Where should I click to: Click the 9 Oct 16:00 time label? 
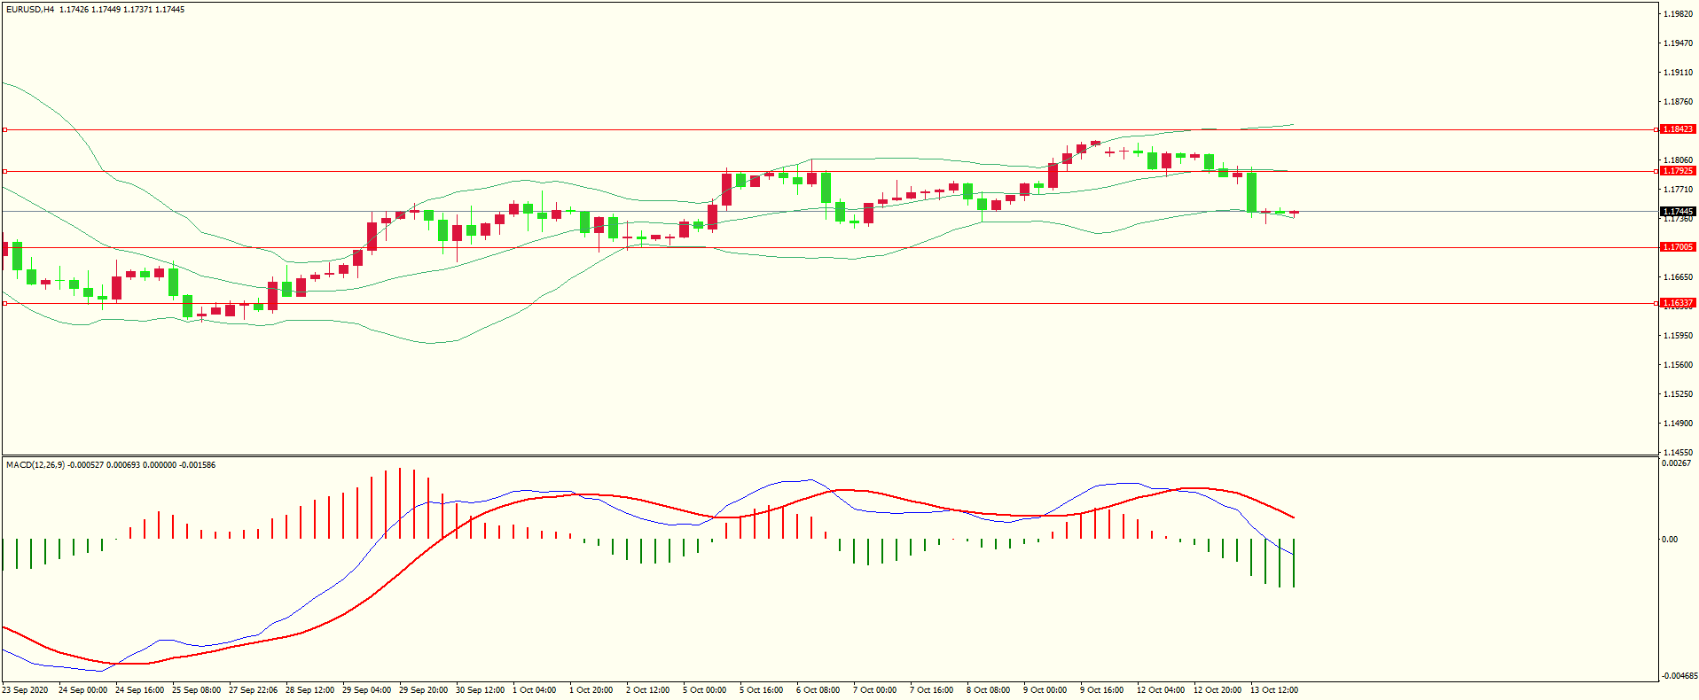click(1101, 690)
